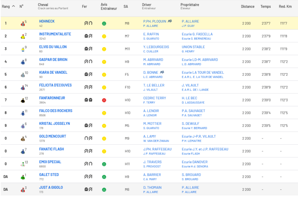Image resolution: width=298 pixels, height=197 pixels.
Task: Click HOHNECK's jockey silk icon
Action: click(23, 24)
